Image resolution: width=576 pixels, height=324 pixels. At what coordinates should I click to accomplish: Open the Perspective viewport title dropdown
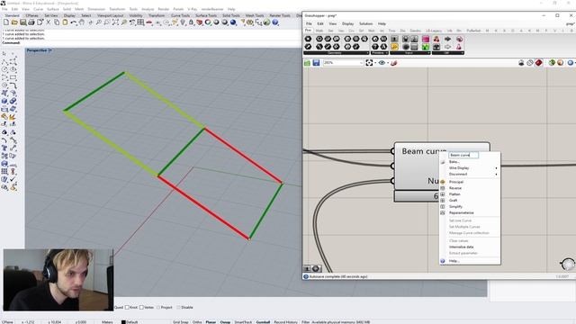(50, 50)
